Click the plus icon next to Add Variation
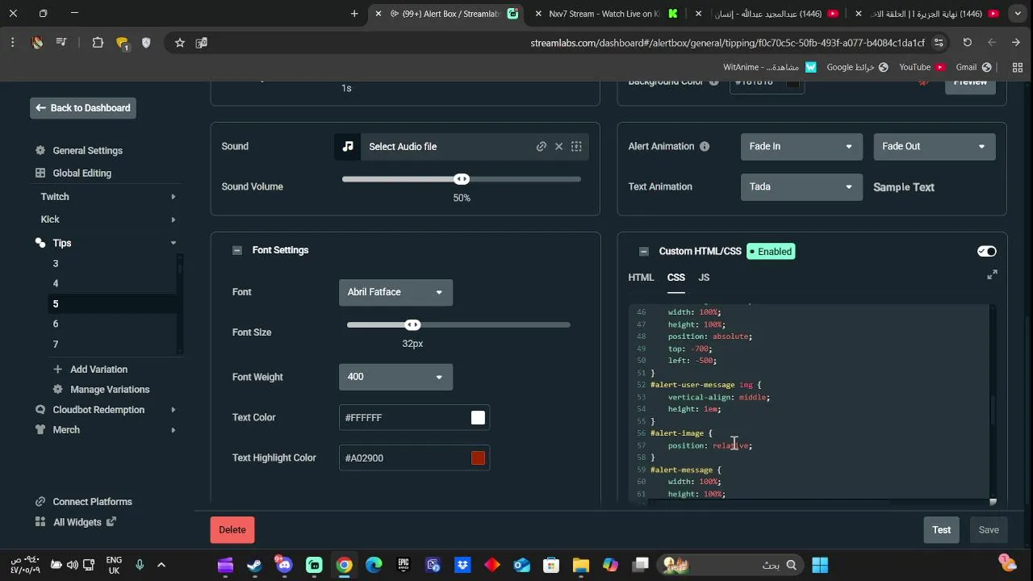The height and width of the screenshot is (581, 1033). [57, 369]
